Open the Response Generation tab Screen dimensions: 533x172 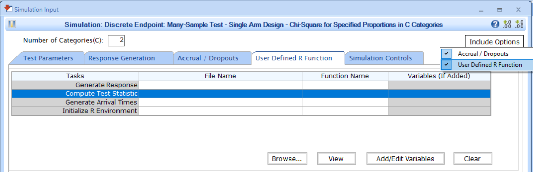click(x=122, y=58)
